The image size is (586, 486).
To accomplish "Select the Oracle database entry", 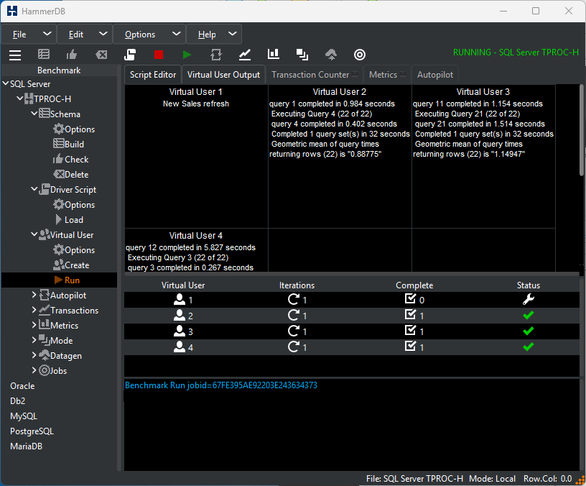I will pos(22,386).
